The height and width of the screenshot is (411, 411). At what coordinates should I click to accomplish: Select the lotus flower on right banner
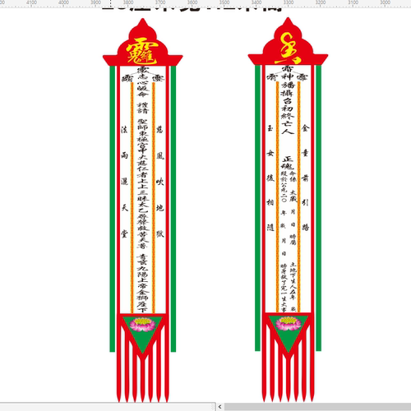(289, 324)
